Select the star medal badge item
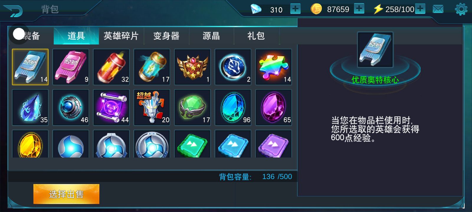This screenshot has width=472, height=212. (x=192, y=67)
